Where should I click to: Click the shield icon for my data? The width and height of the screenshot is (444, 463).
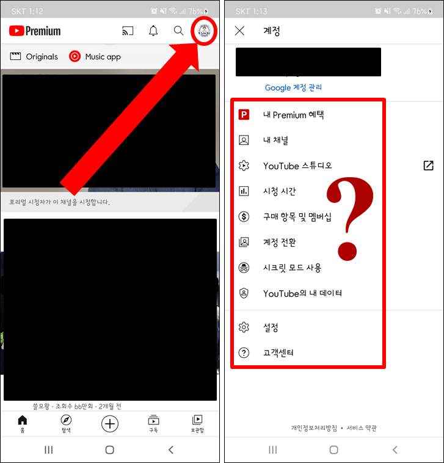click(x=244, y=293)
